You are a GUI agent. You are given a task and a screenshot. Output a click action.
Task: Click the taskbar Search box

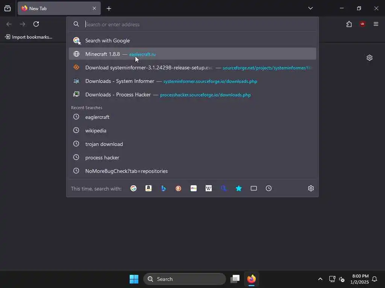click(x=184, y=279)
